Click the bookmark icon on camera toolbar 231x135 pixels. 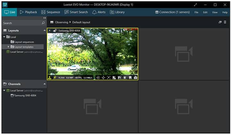(130, 78)
